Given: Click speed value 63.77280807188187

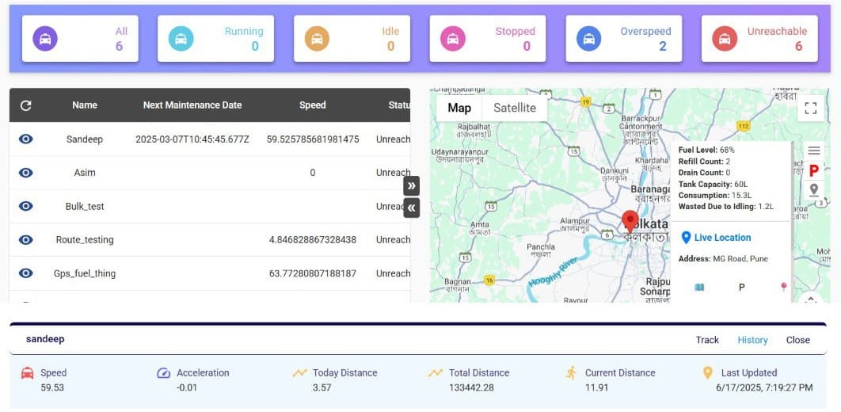Looking at the screenshot, I should [x=313, y=273].
